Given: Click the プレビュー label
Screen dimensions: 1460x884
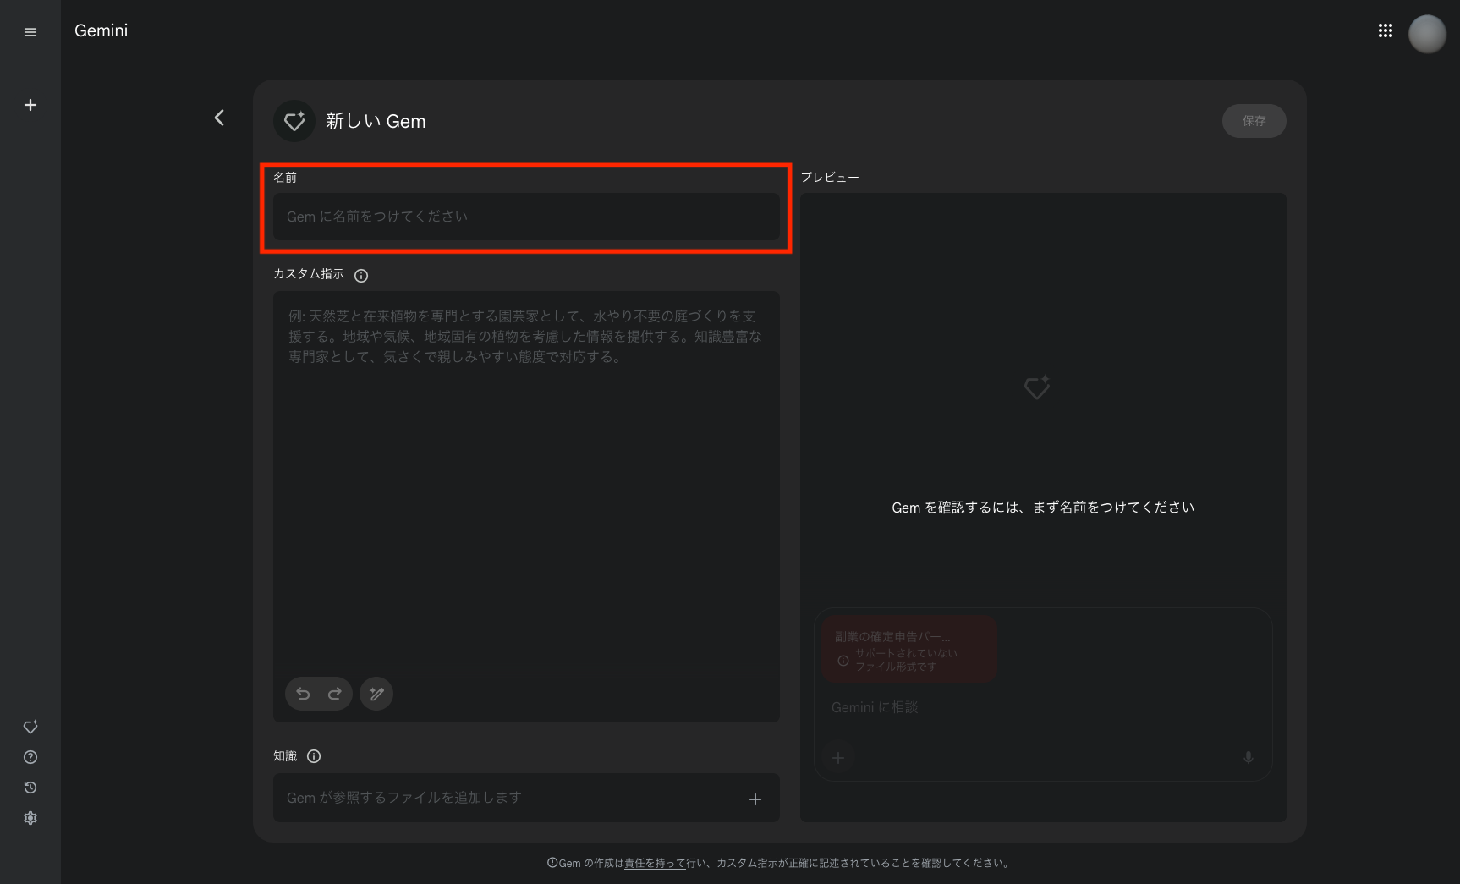Looking at the screenshot, I should click(830, 178).
